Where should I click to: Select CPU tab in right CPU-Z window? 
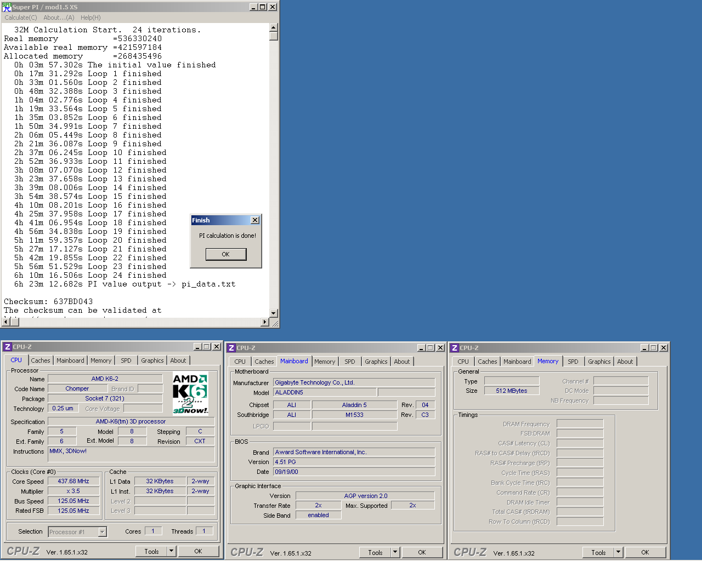(x=463, y=362)
